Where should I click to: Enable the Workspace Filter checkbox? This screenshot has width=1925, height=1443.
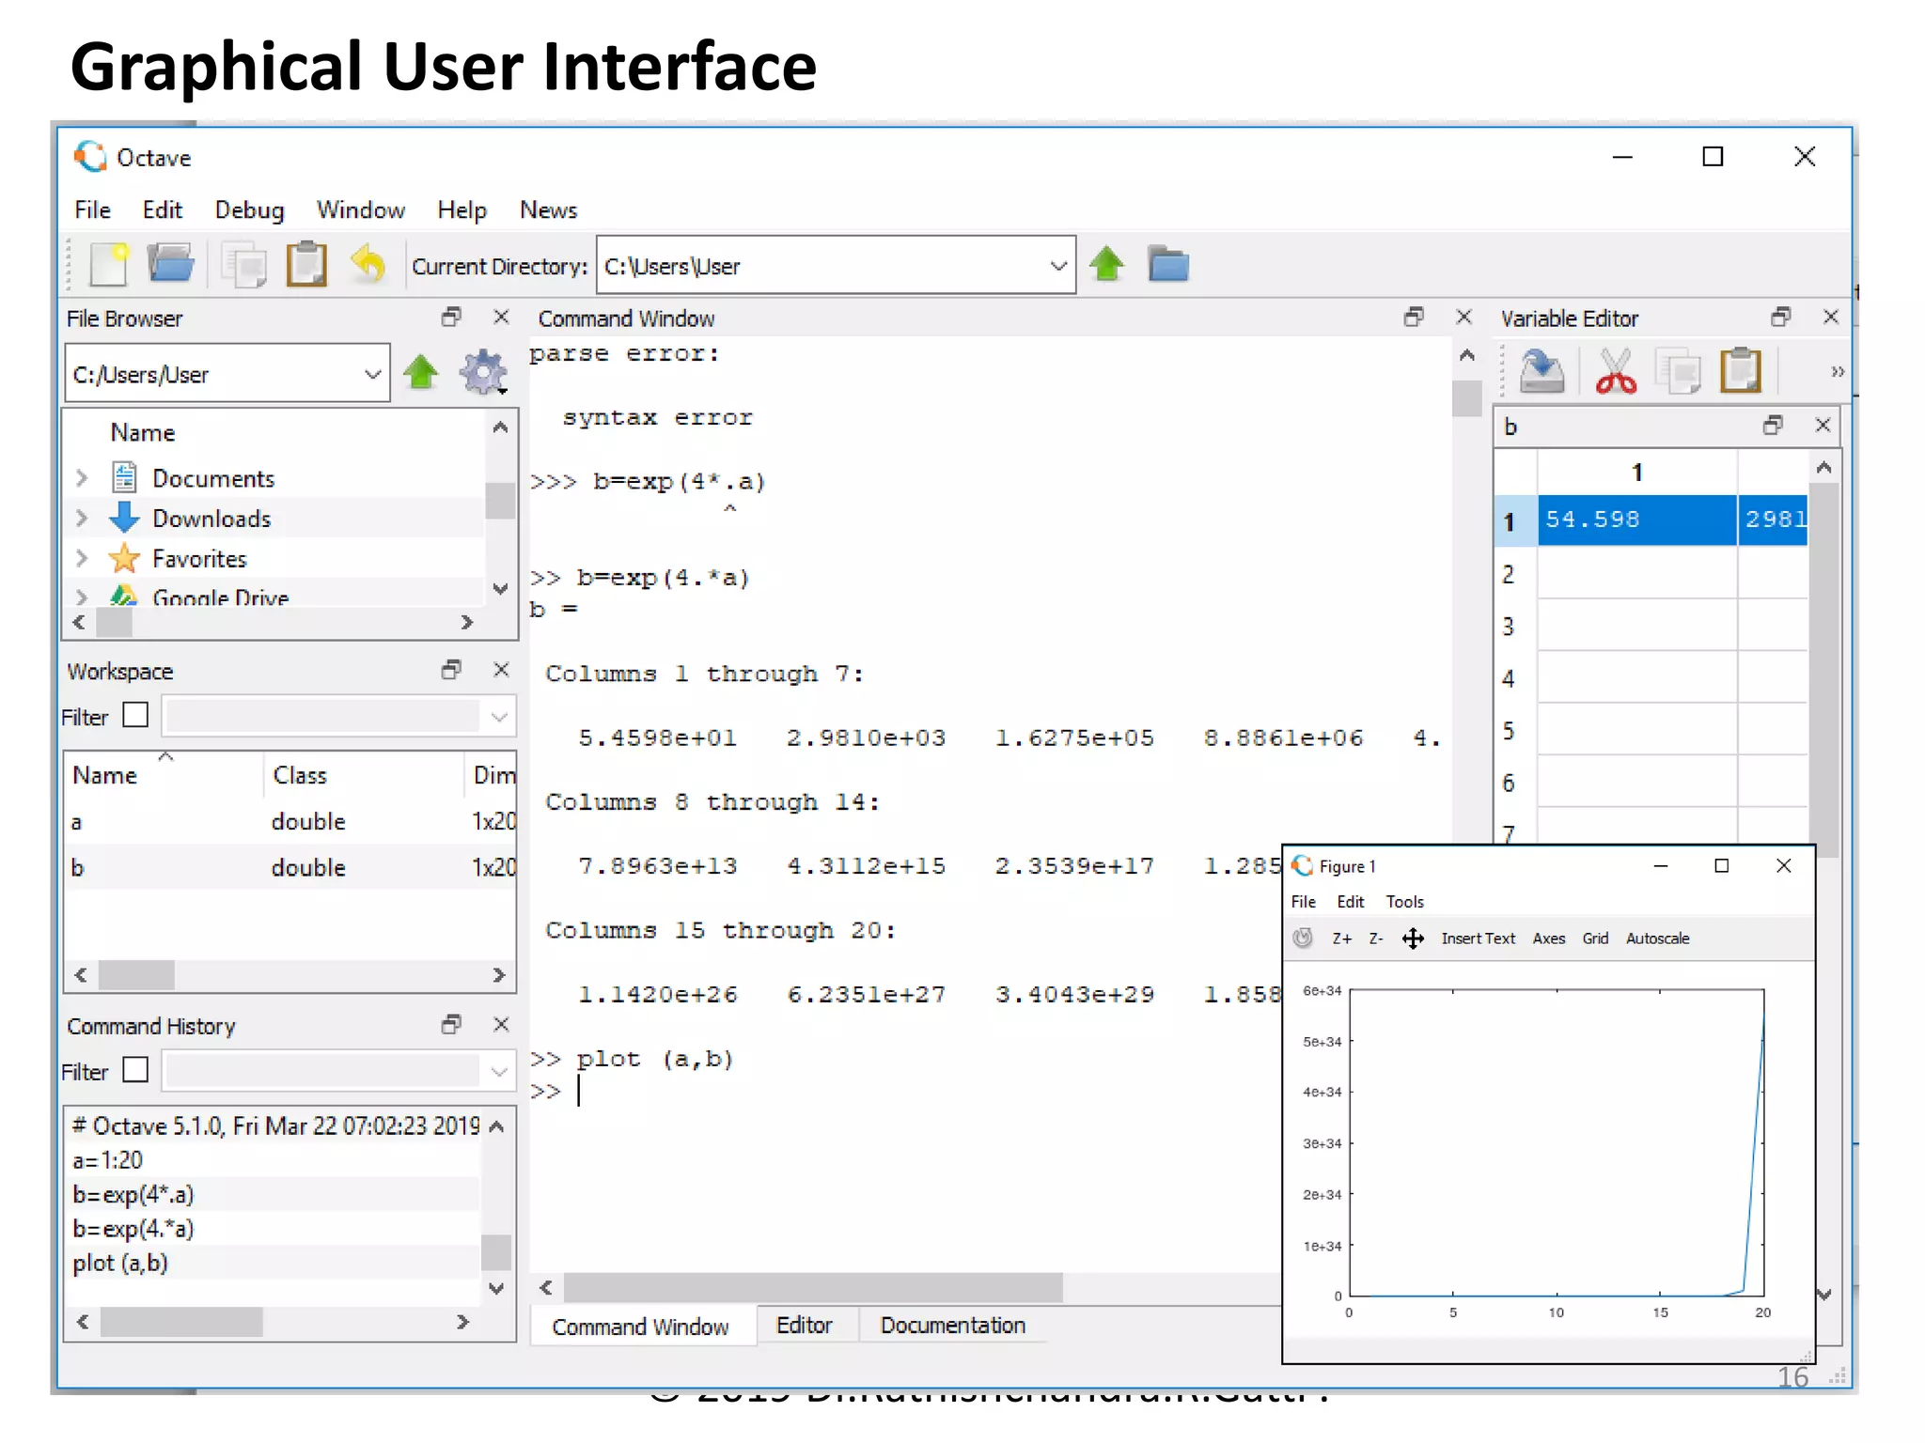pyautogui.click(x=136, y=716)
